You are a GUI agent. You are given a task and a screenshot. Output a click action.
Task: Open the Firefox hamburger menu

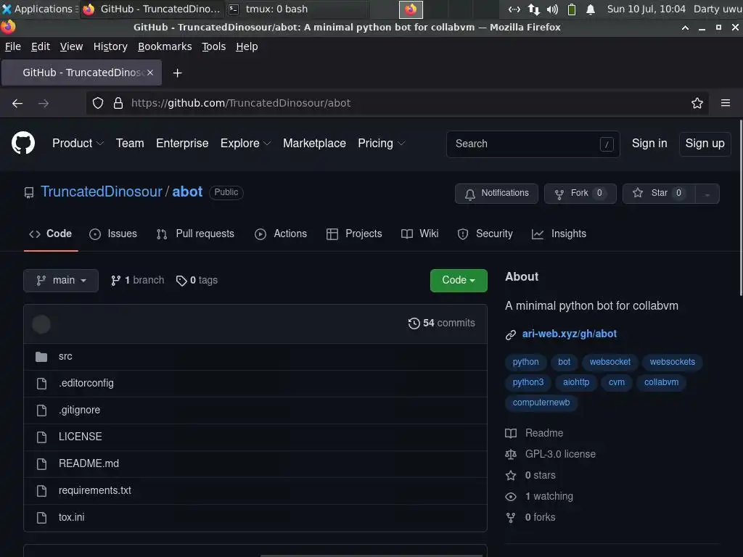tap(726, 103)
